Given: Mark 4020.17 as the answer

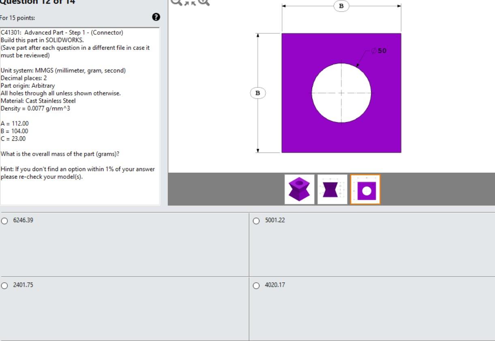Looking at the screenshot, I should (x=256, y=286).
